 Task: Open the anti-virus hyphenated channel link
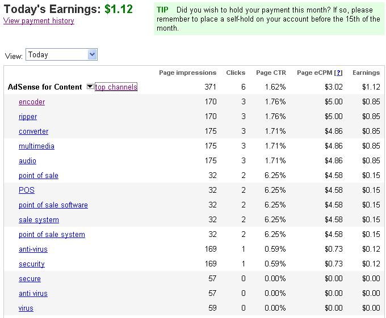[x=33, y=249]
